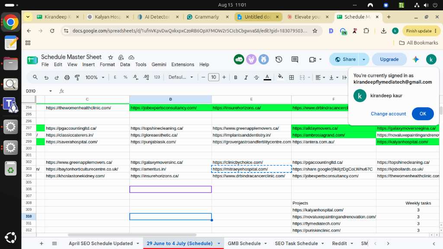This screenshot has height=249, width=443.
Task: Switch to the GMB Schedule sheet tab
Action: tap(244, 243)
